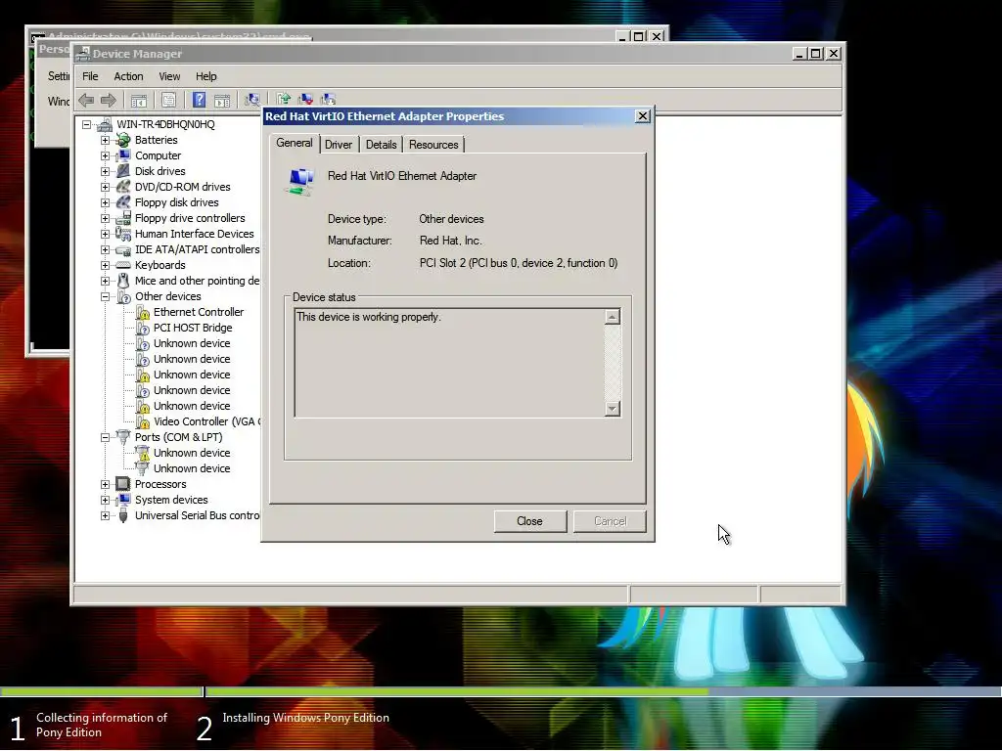Click the Device Manager title bar icon
The image size is (1002, 751).
click(x=82, y=54)
